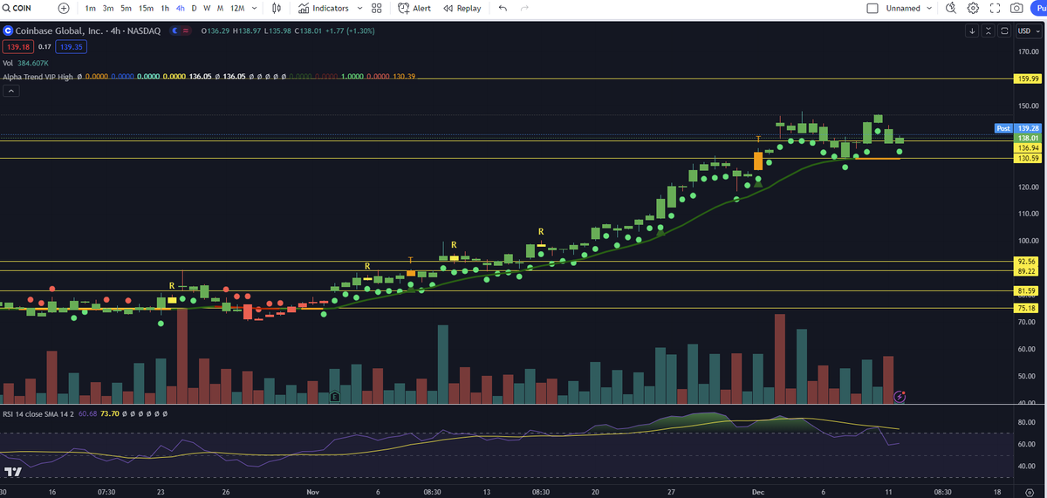
Task: Switch to the 1m interval
Action: (x=91, y=8)
